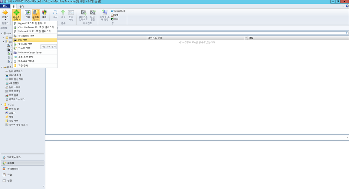Click the 에이전트 업데이트 ribbon icon
349x189 pixels.
(x=83, y=13)
